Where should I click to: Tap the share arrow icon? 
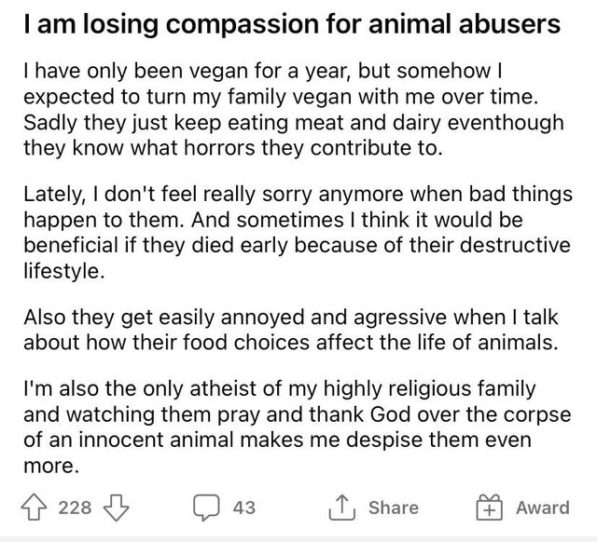pyautogui.click(x=342, y=507)
